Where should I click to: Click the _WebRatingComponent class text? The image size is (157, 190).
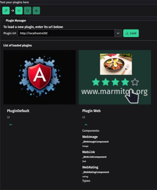pyautogui.click(x=96, y=172)
